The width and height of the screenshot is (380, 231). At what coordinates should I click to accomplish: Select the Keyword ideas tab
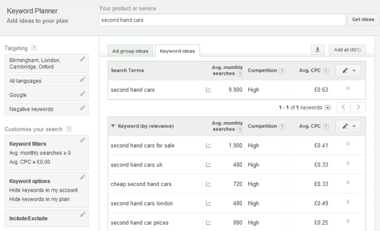177,51
